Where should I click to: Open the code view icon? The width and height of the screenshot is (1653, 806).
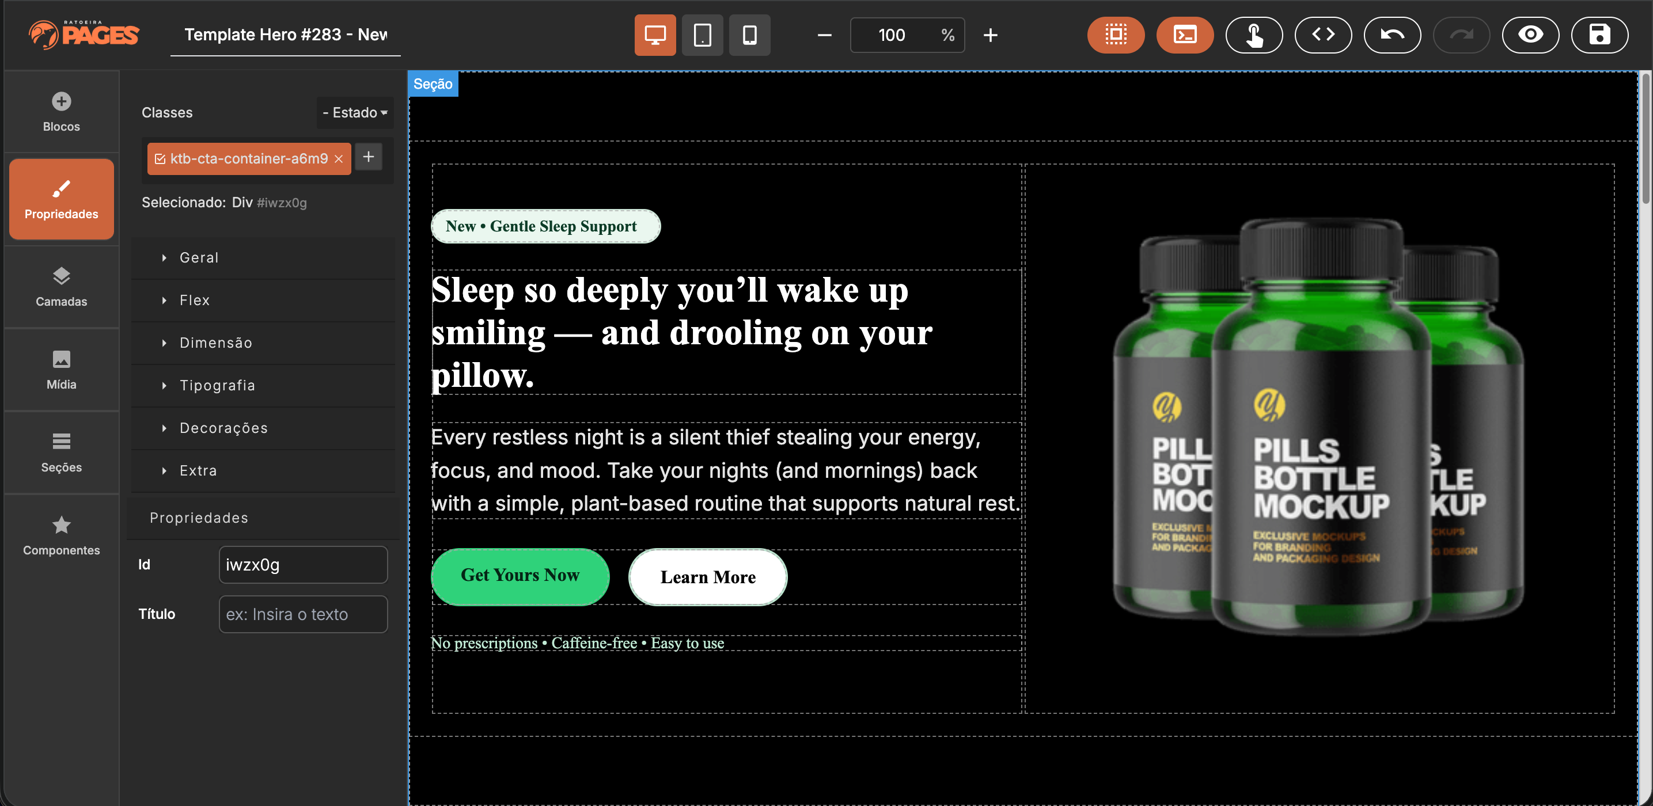tap(1322, 35)
